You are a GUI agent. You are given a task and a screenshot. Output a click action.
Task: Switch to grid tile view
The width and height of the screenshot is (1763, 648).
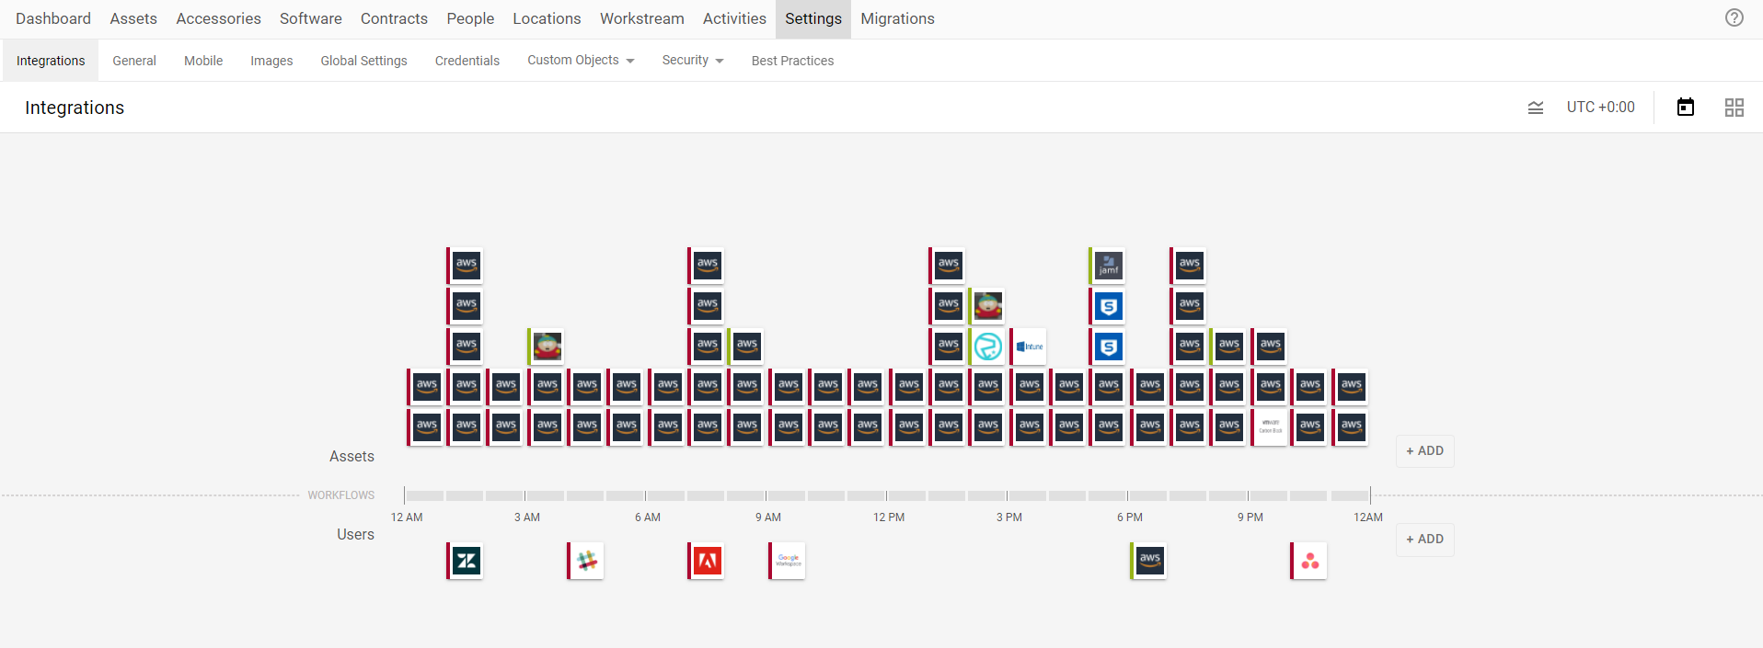pyautogui.click(x=1734, y=108)
